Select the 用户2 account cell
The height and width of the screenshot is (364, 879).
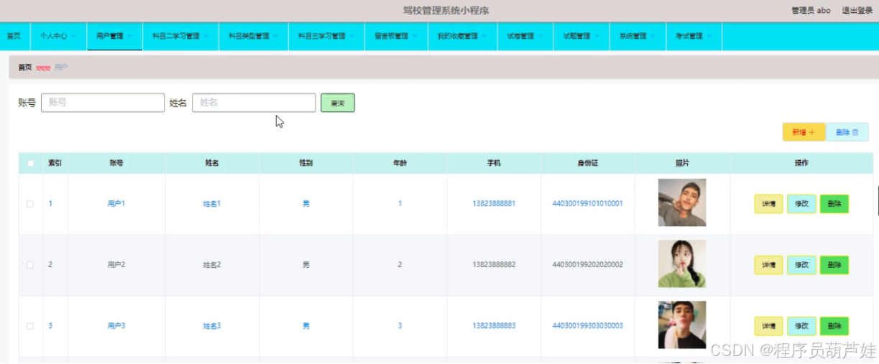[116, 265]
